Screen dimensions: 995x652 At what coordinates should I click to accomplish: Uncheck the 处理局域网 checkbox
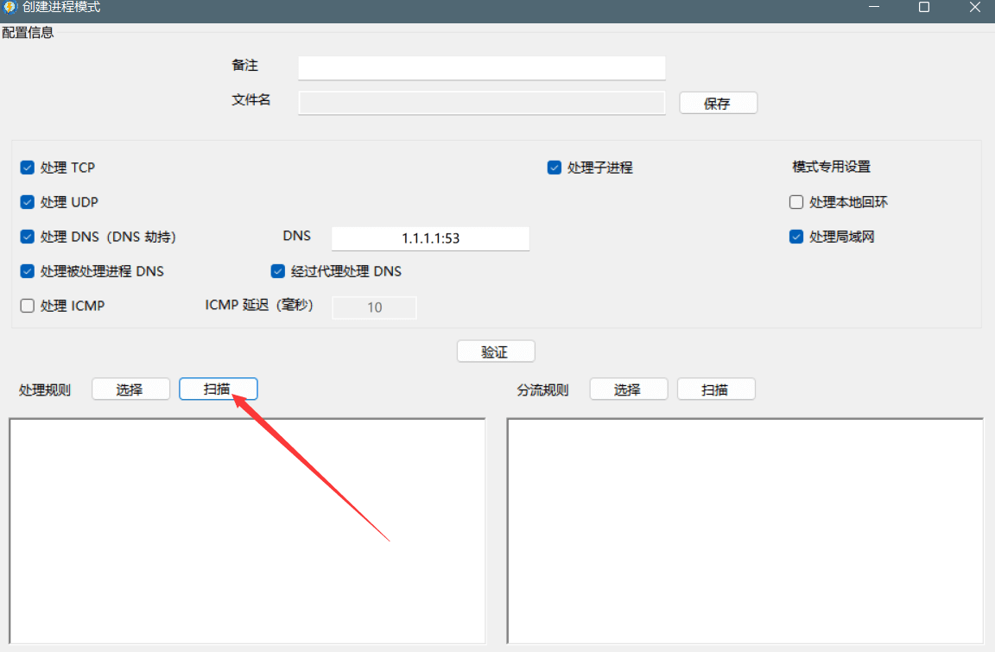coord(796,237)
